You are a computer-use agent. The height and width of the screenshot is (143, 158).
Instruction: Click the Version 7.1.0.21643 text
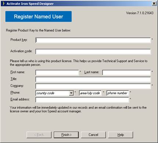click(x=140, y=13)
